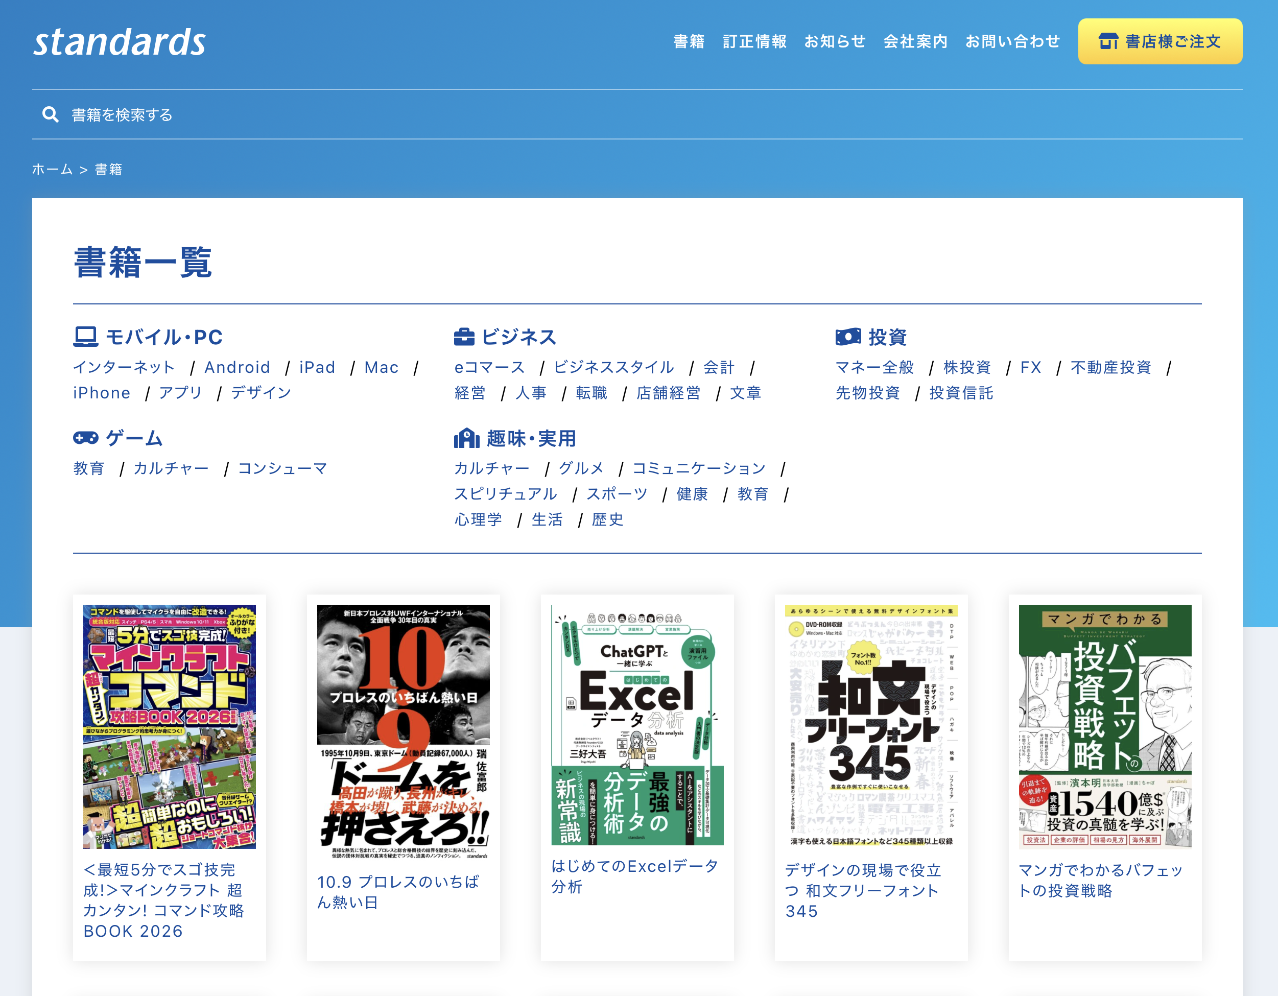
Task: Open the Minecraft コマンド攻略BOOK cover
Action: (169, 726)
